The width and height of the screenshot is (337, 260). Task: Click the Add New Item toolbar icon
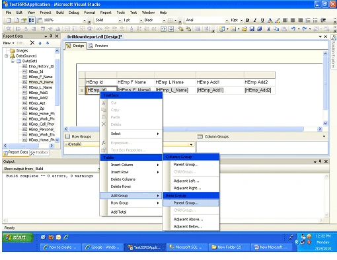click(233, 28)
